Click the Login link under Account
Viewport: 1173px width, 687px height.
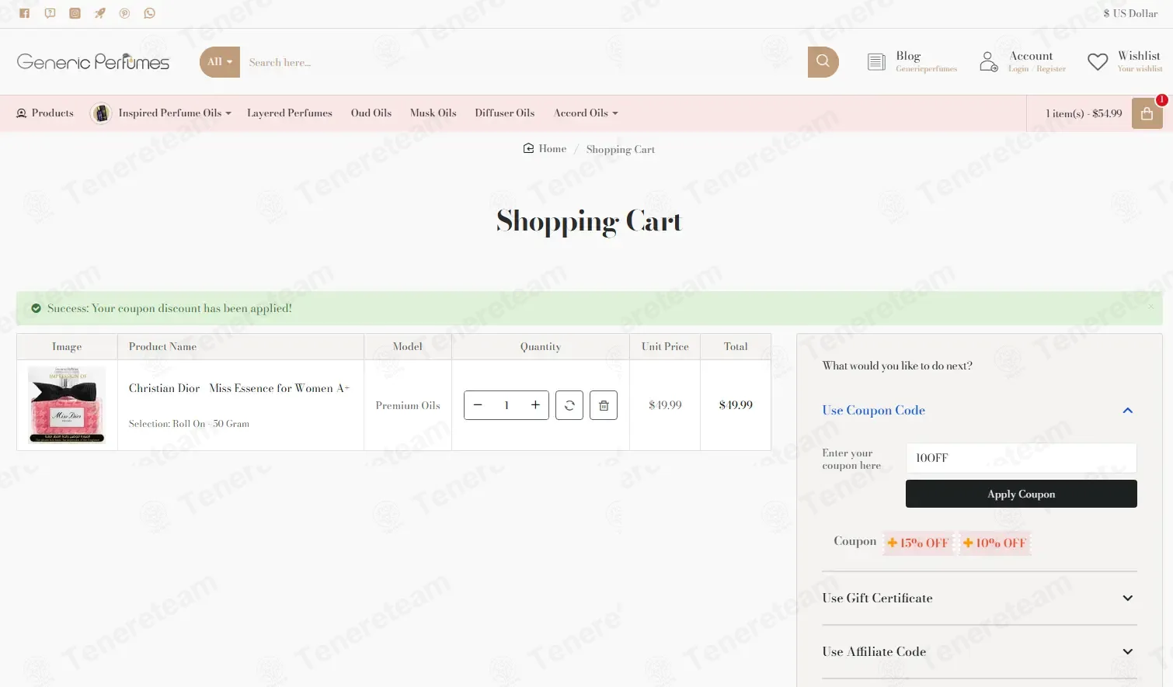click(x=1018, y=69)
